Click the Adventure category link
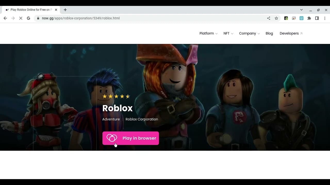 [x=111, y=119]
